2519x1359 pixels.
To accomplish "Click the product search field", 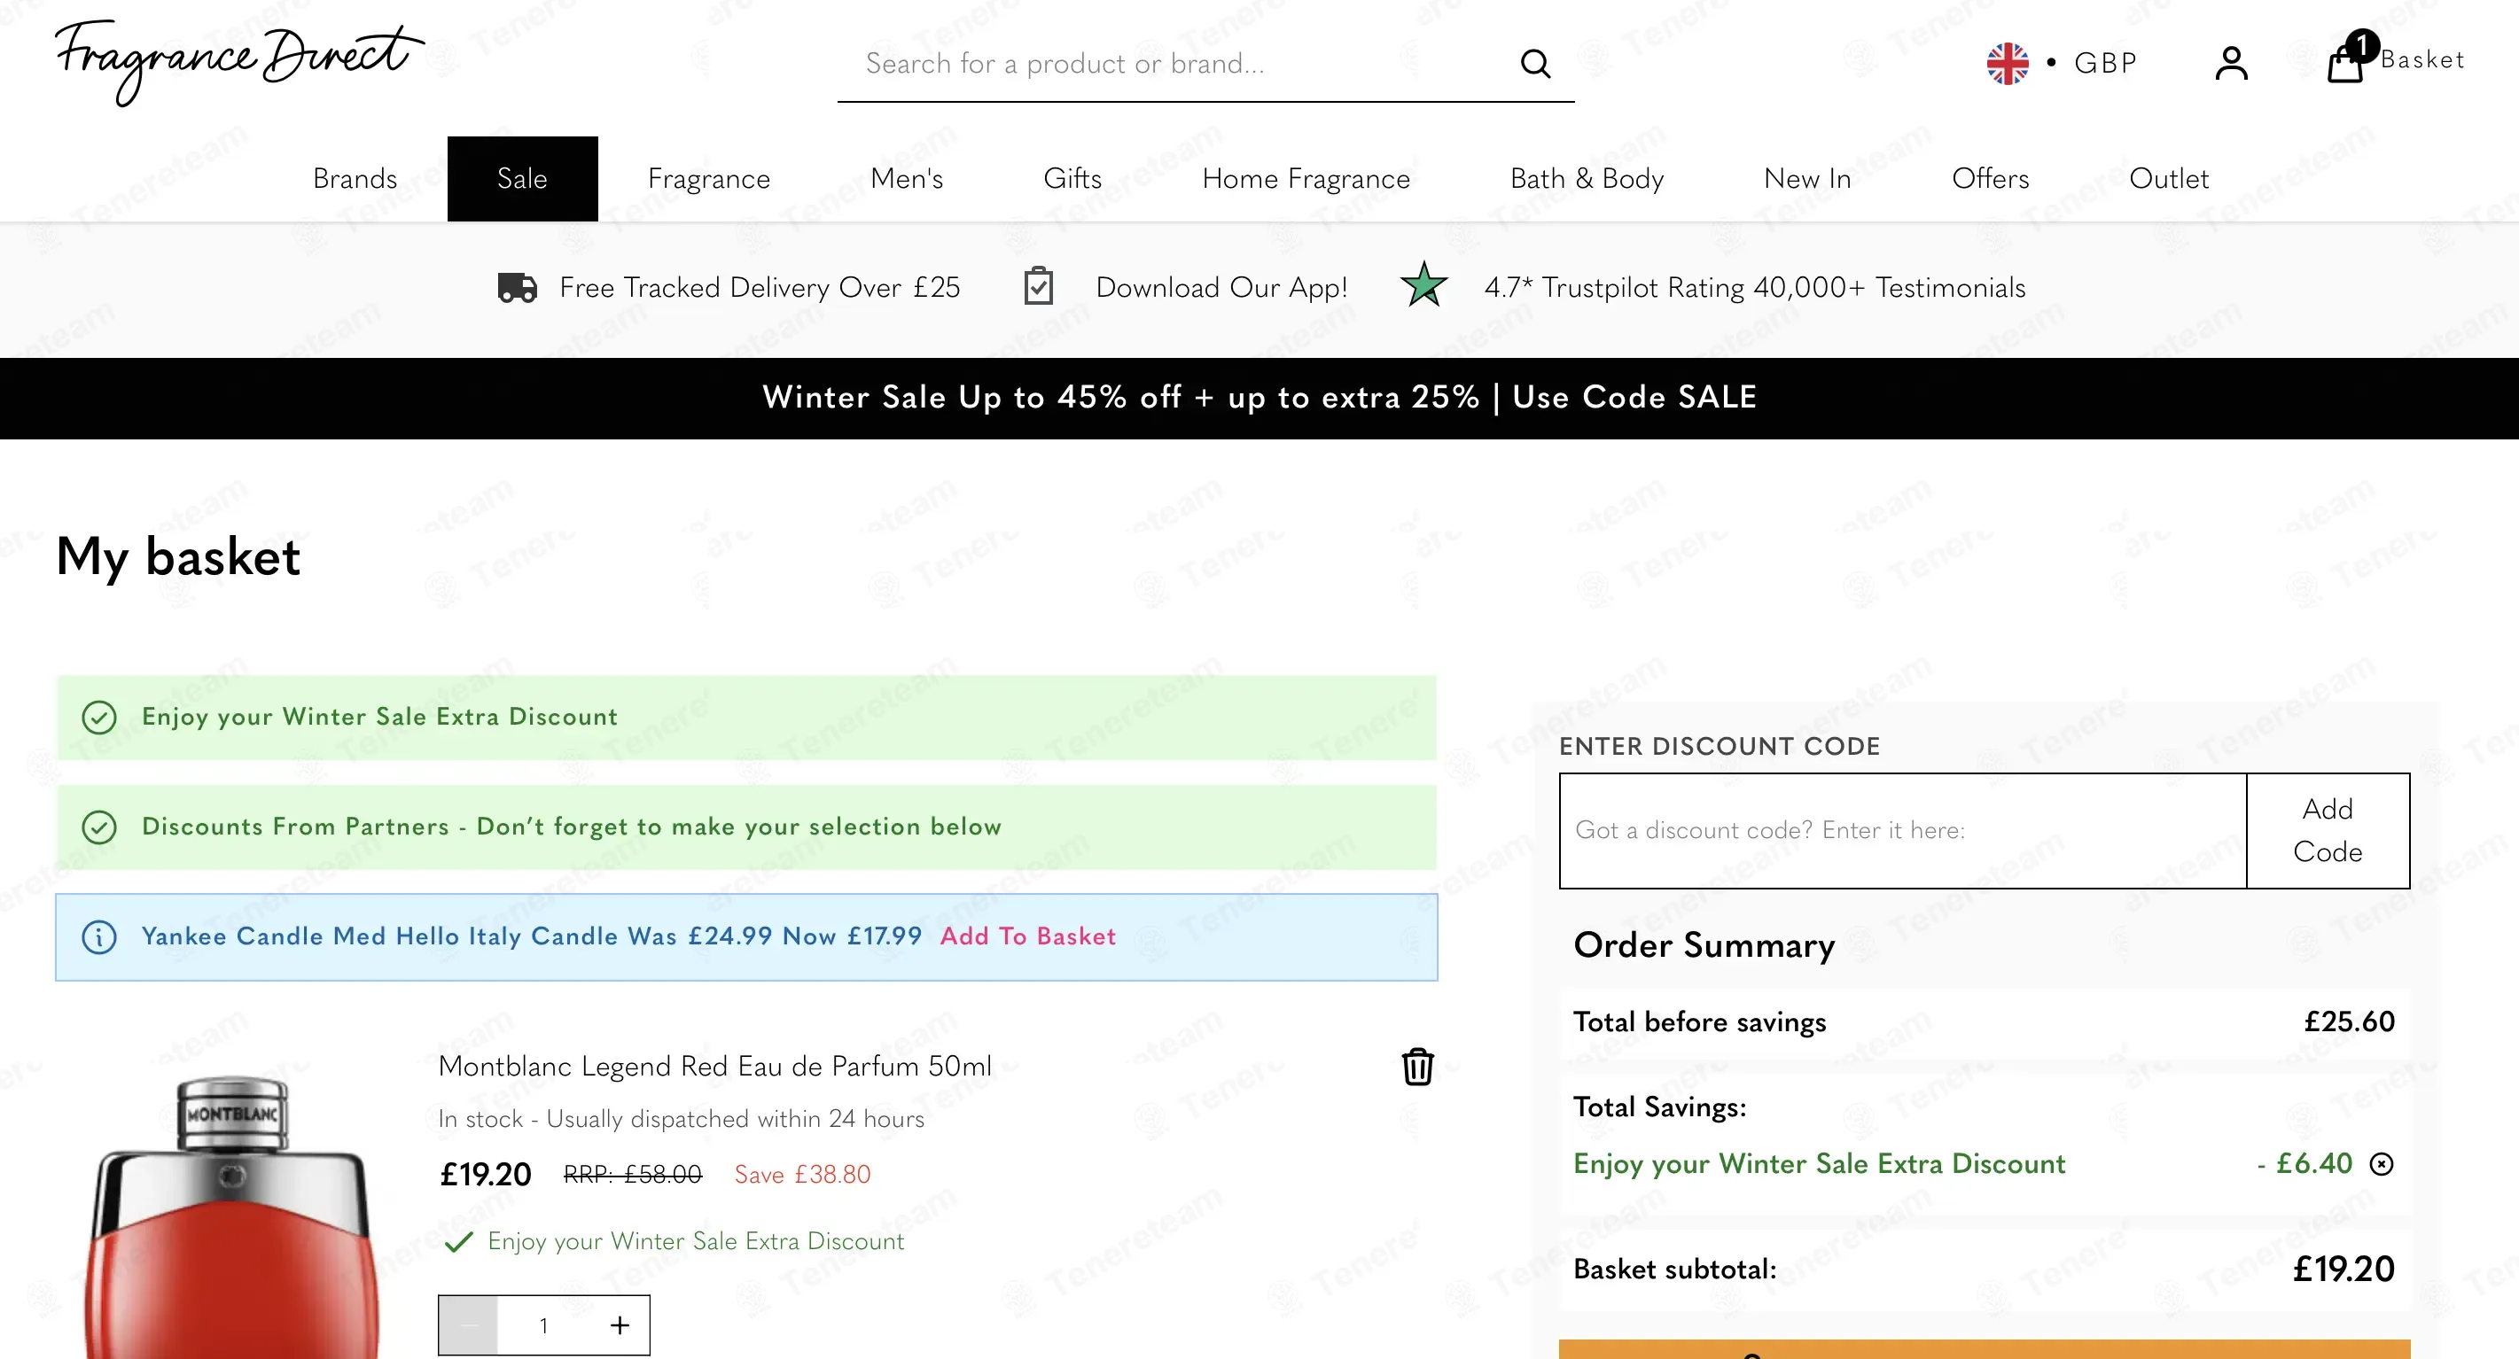I will point(1174,65).
